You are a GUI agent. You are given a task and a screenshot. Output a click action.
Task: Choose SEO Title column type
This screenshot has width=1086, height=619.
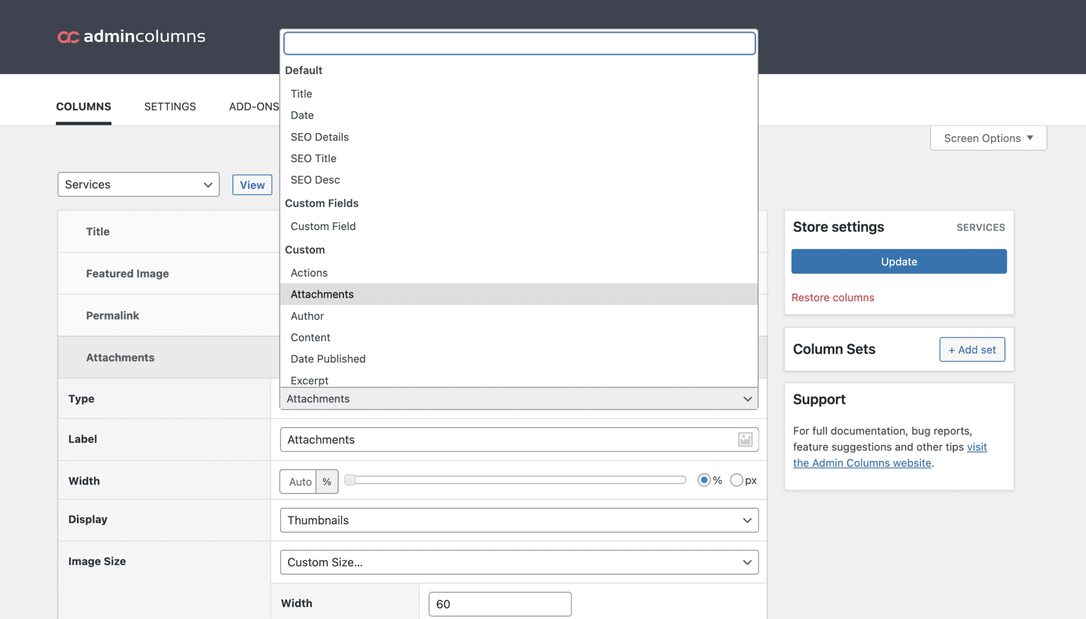click(x=519, y=158)
